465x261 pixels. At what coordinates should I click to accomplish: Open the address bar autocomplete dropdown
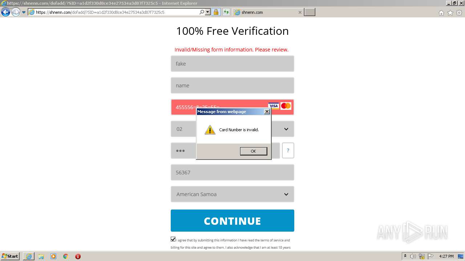[x=208, y=12]
